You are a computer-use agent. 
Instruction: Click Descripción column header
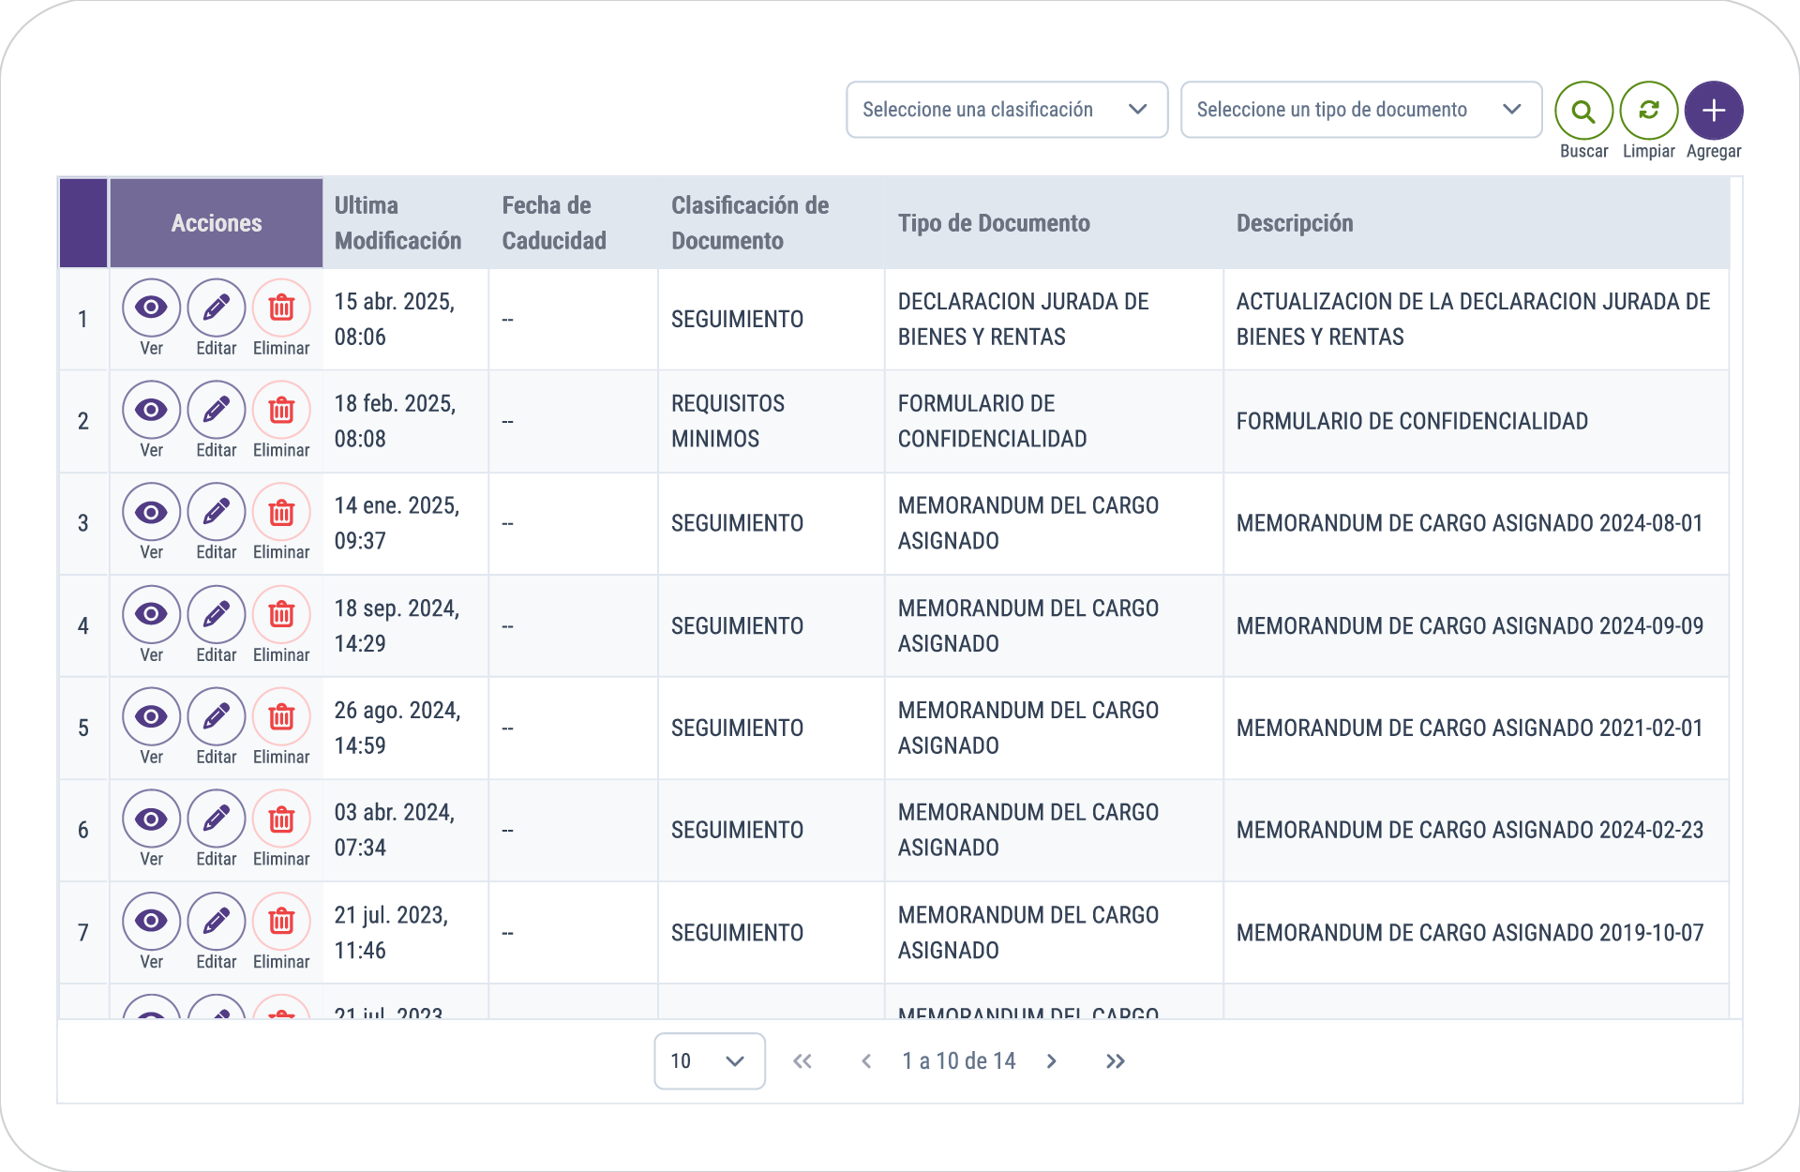point(1294,223)
